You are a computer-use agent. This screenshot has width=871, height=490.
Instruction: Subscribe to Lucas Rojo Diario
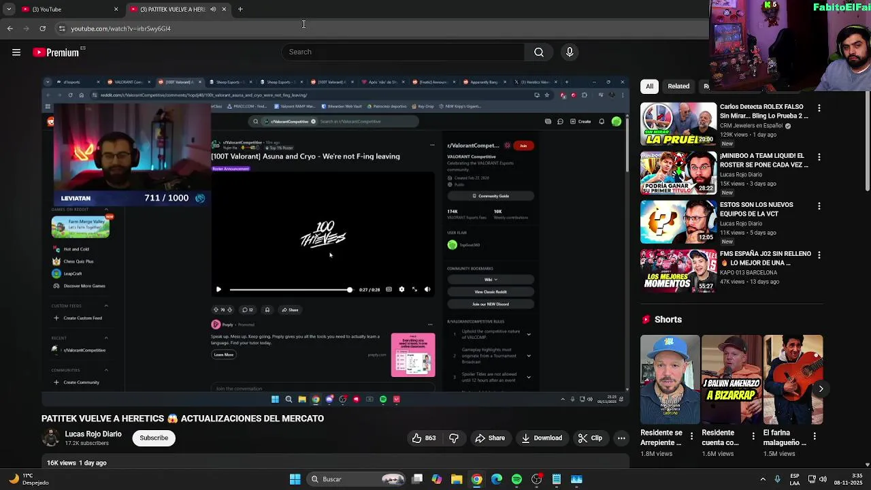point(154,438)
